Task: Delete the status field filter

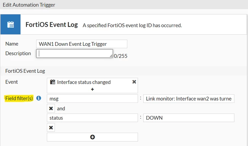Action: (x=51, y=127)
